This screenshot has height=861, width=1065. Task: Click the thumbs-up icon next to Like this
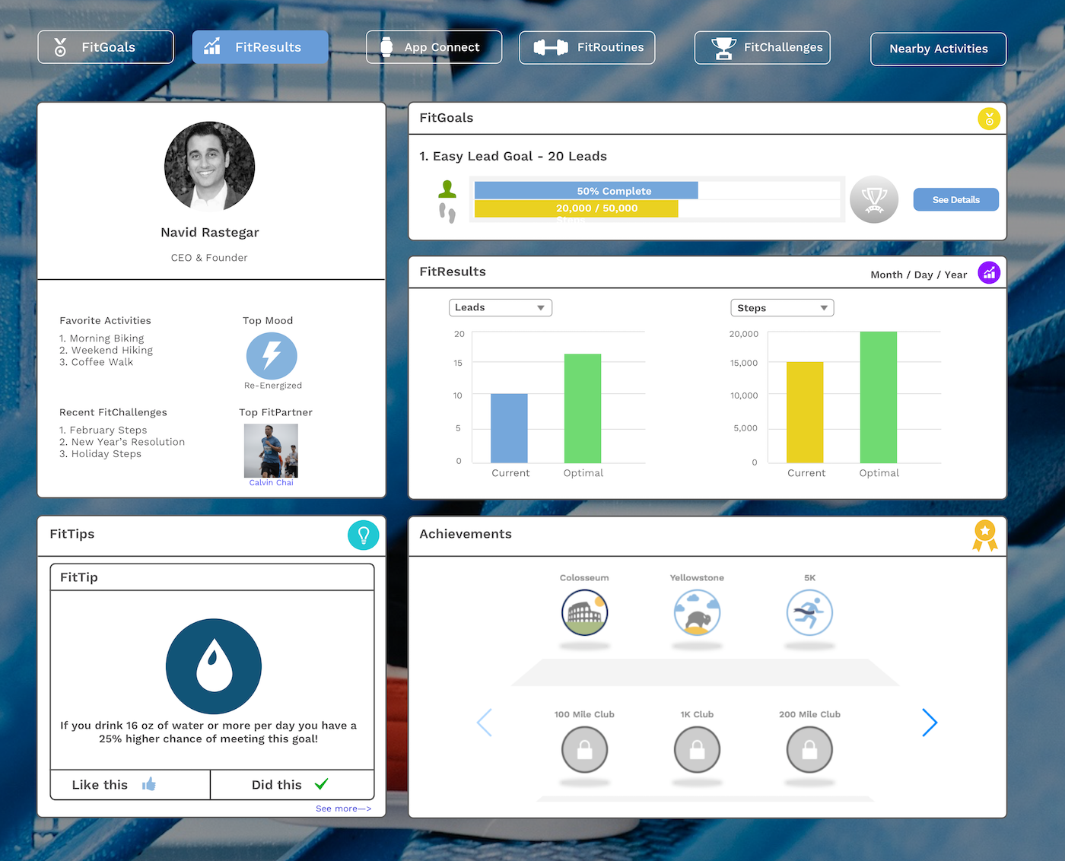(x=149, y=784)
